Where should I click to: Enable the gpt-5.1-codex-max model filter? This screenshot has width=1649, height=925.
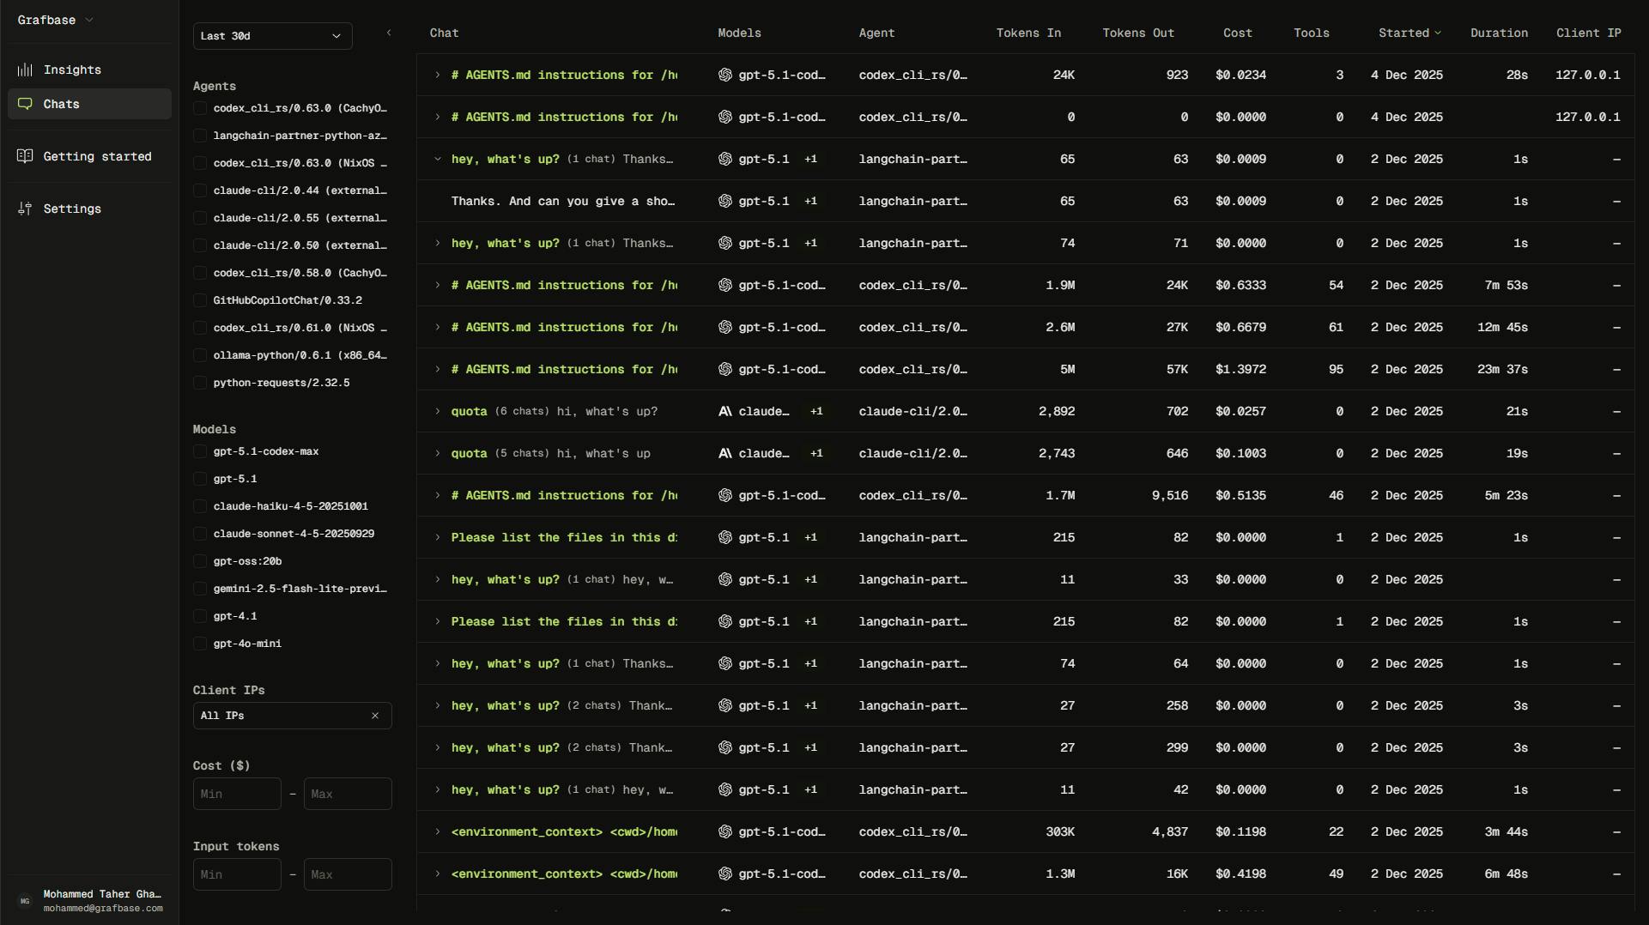click(x=200, y=451)
